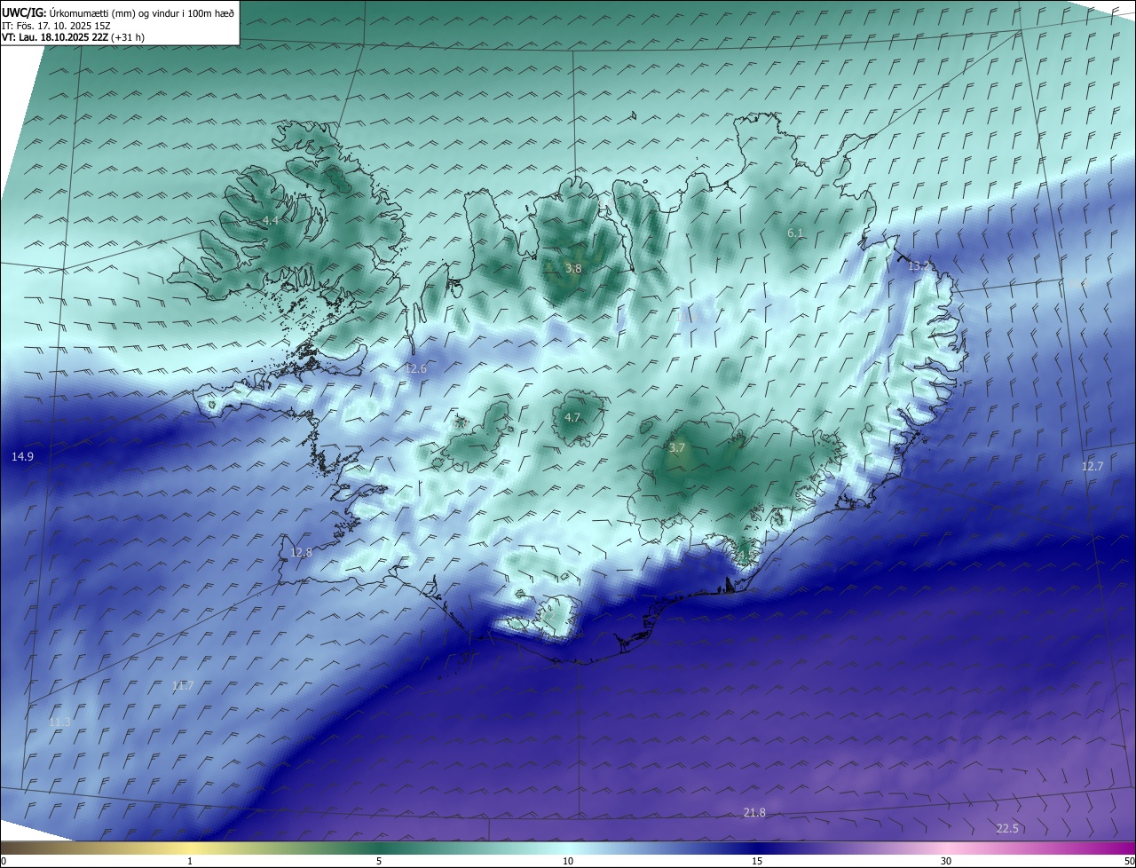
Task: Click the 13.2 value label near the east coast
Action: click(919, 265)
